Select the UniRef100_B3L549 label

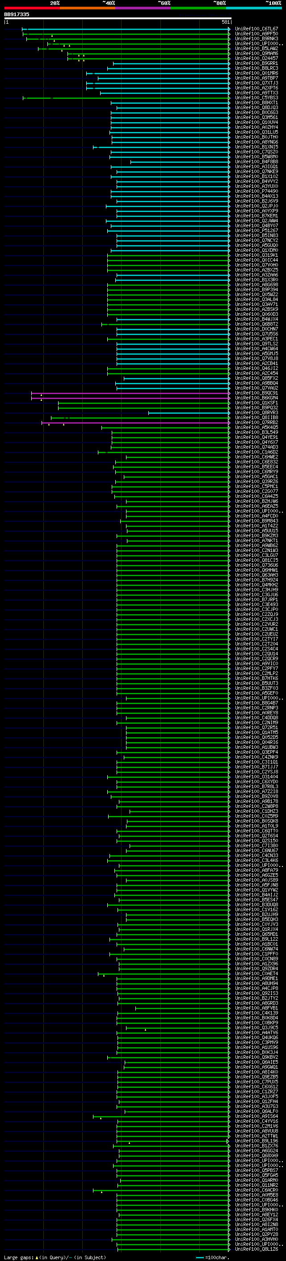point(256,432)
